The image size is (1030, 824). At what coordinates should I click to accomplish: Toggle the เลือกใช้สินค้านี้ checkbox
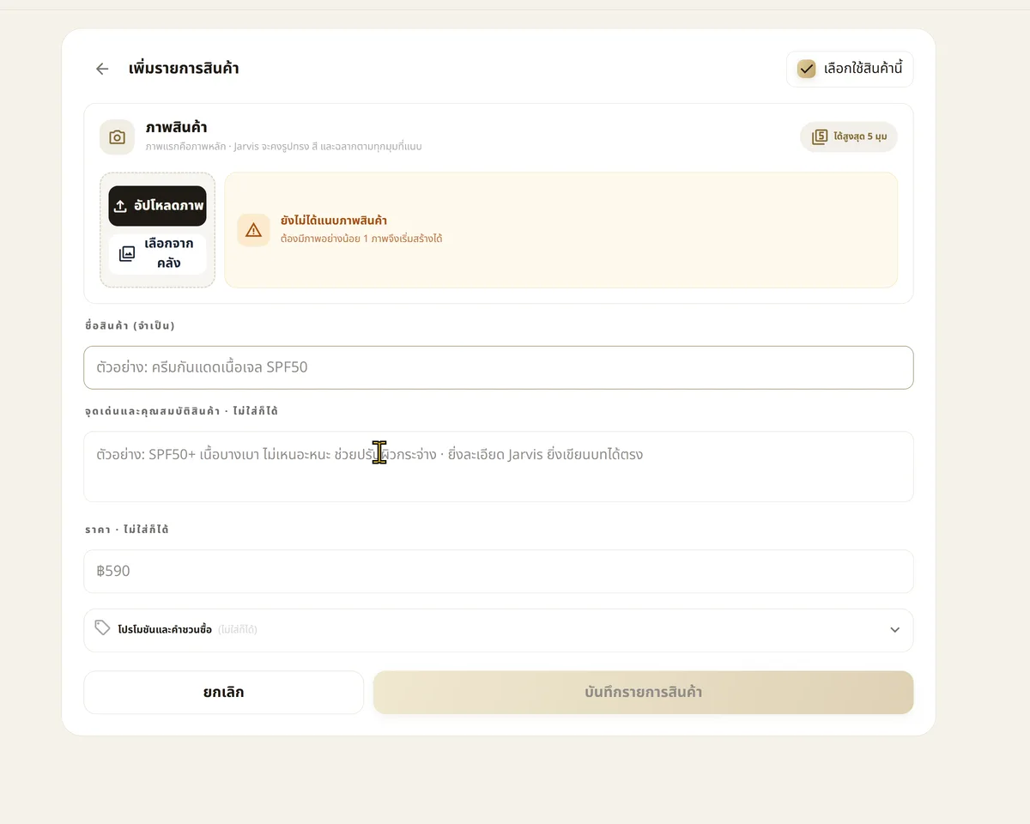tap(806, 69)
